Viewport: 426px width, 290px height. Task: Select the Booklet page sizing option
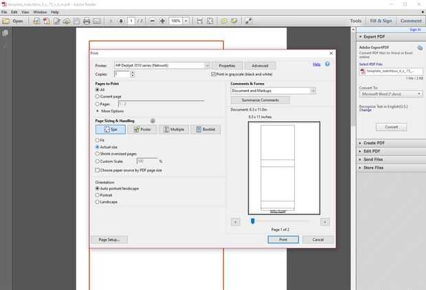pyautogui.click(x=205, y=129)
